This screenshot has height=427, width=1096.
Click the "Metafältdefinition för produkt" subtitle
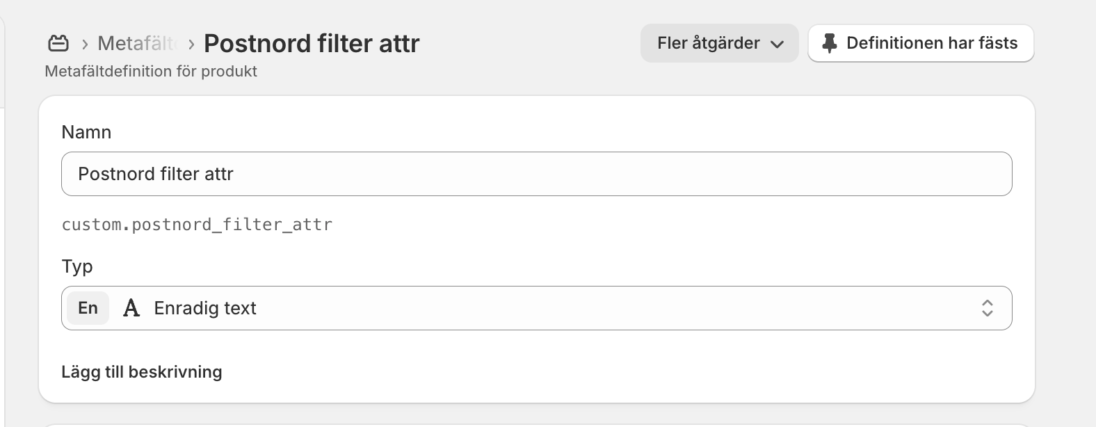(x=151, y=71)
